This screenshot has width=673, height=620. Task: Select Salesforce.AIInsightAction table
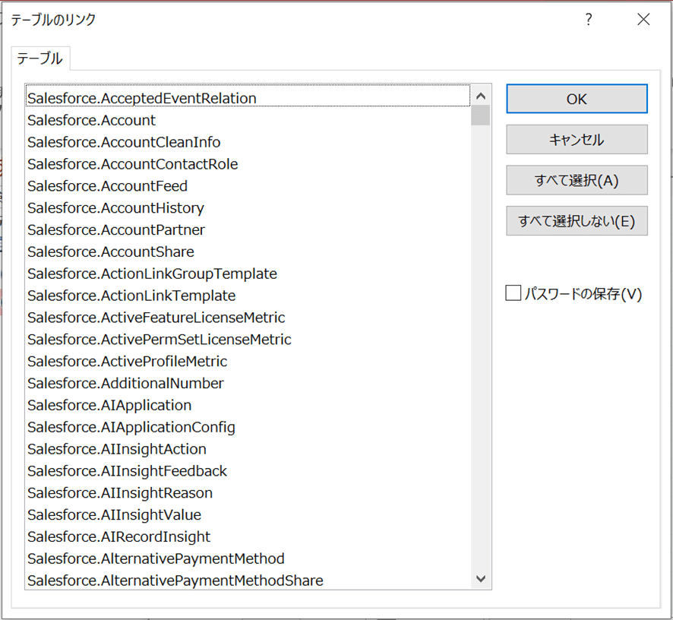click(248, 449)
